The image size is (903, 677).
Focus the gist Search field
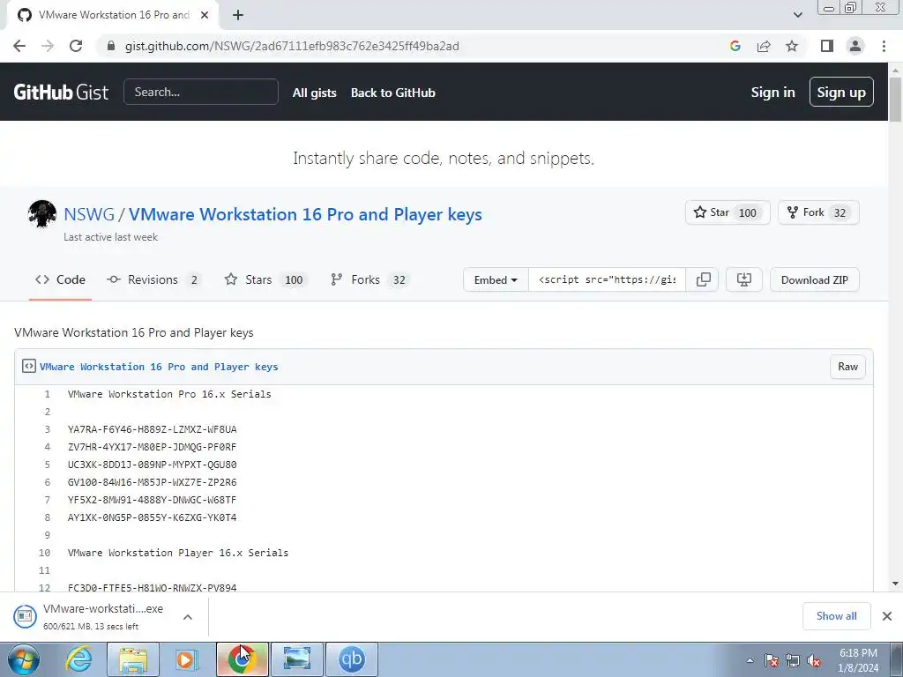pos(201,92)
